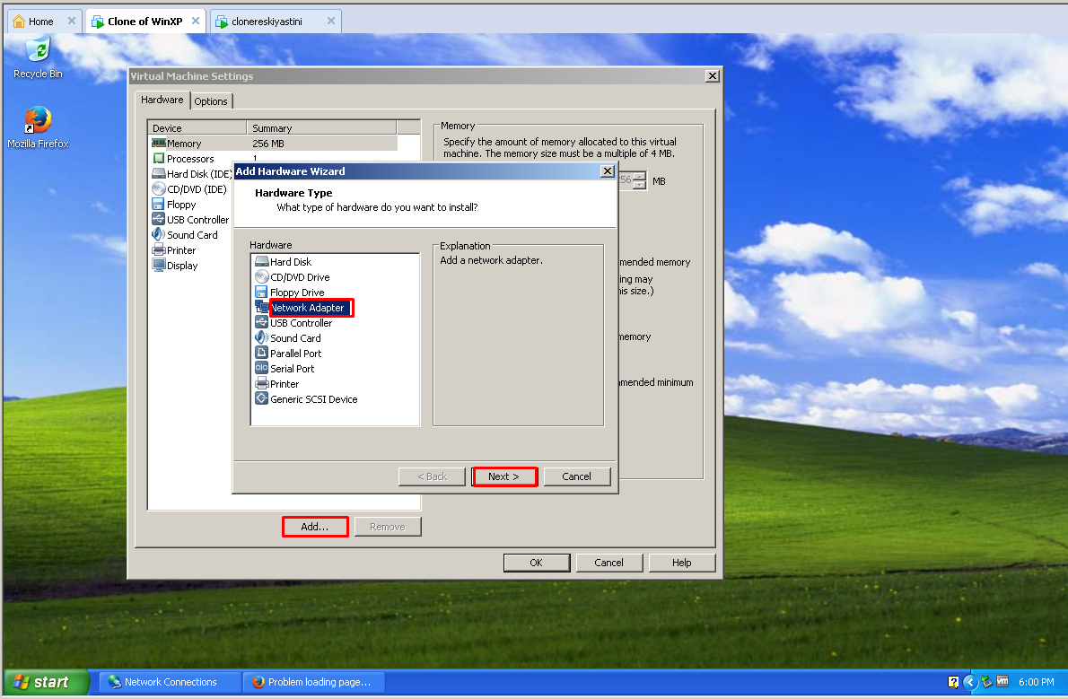Open Mozilla Firefox desktop shortcut
Screen dimensions: 1068x699
pyautogui.click(x=38, y=128)
